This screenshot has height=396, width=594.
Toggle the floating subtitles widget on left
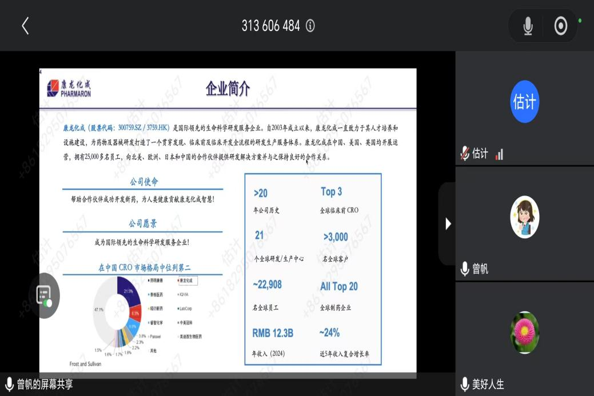44,295
